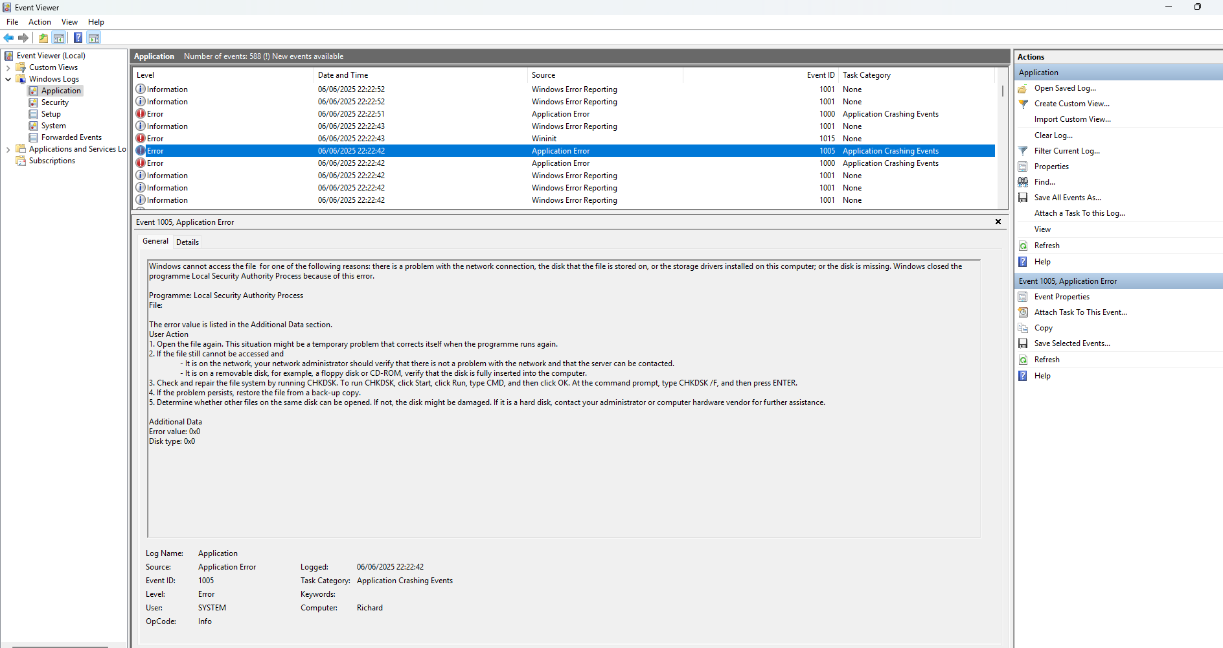Screen dimensions: 1223x648
Task: Click the Filter Current Log funnel icon
Action: tap(1023, 151)
